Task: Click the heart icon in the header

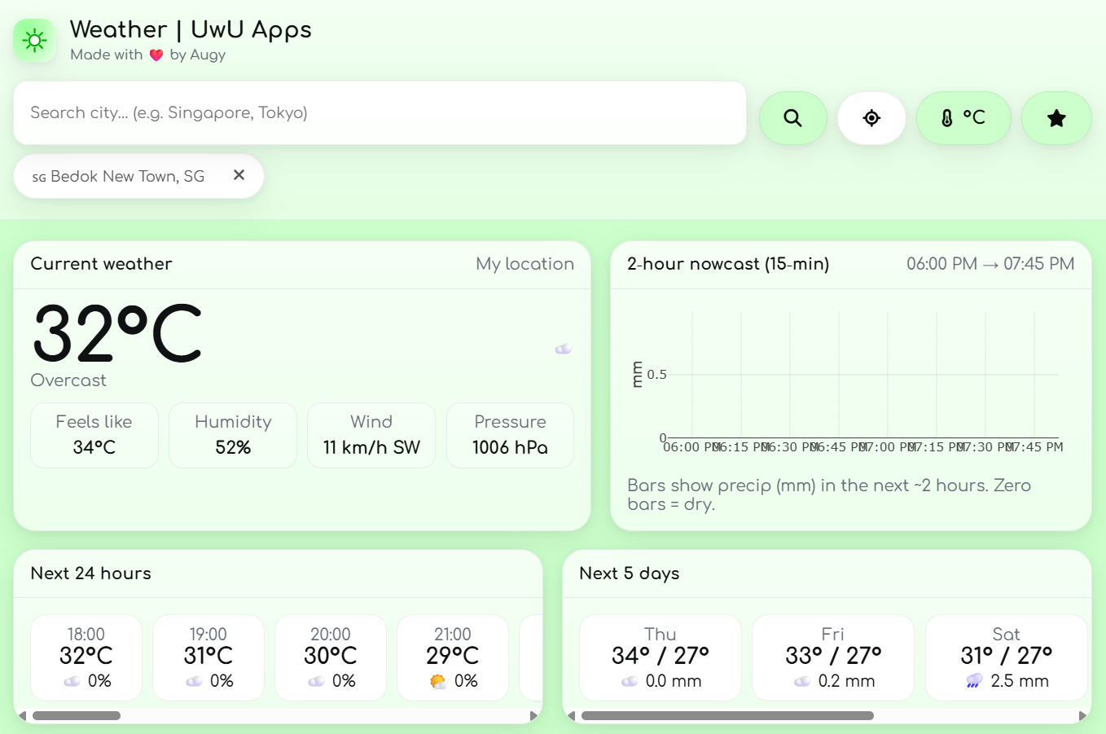Action: tap(156, 55)
